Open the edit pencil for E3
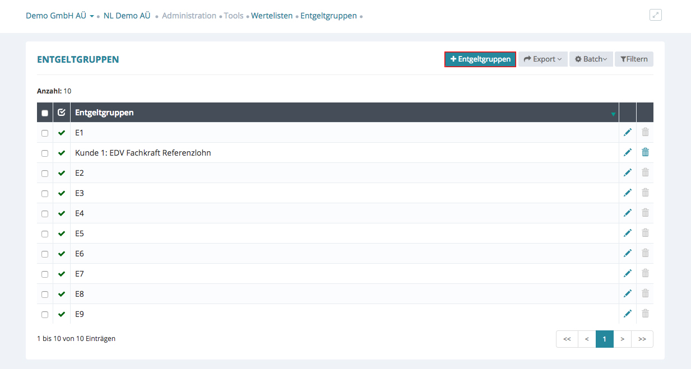Viewport: 691px width, 369px height. click(x=627, y=193)
